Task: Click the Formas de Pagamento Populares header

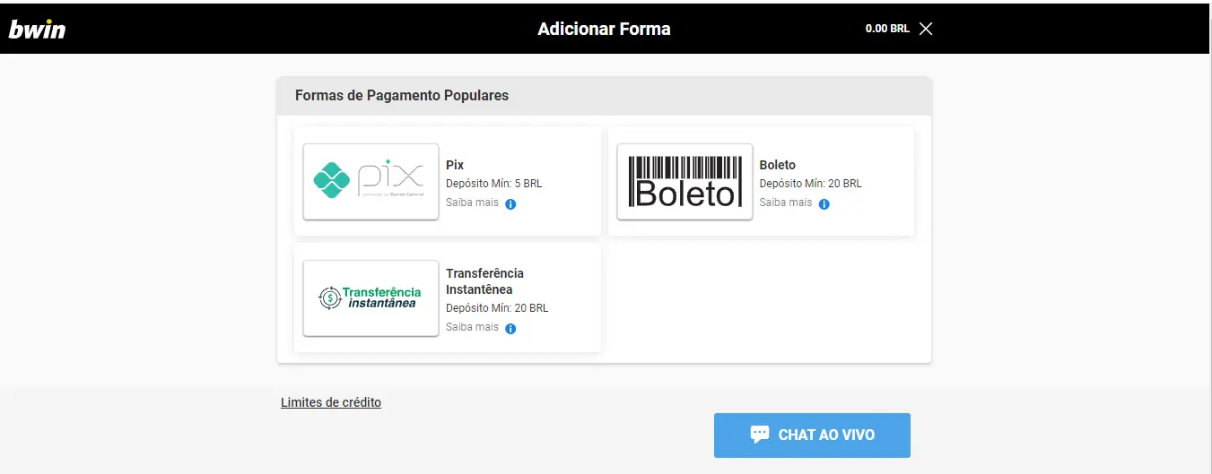Action: [x=402, y=95]
